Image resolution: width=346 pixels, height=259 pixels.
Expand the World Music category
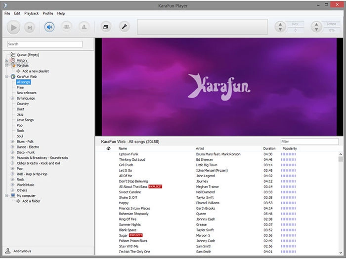[12, 185]
